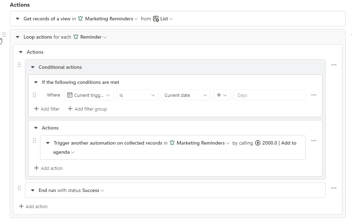Open the 2000.0 | Add to agenda dropdown

(72, 152)
